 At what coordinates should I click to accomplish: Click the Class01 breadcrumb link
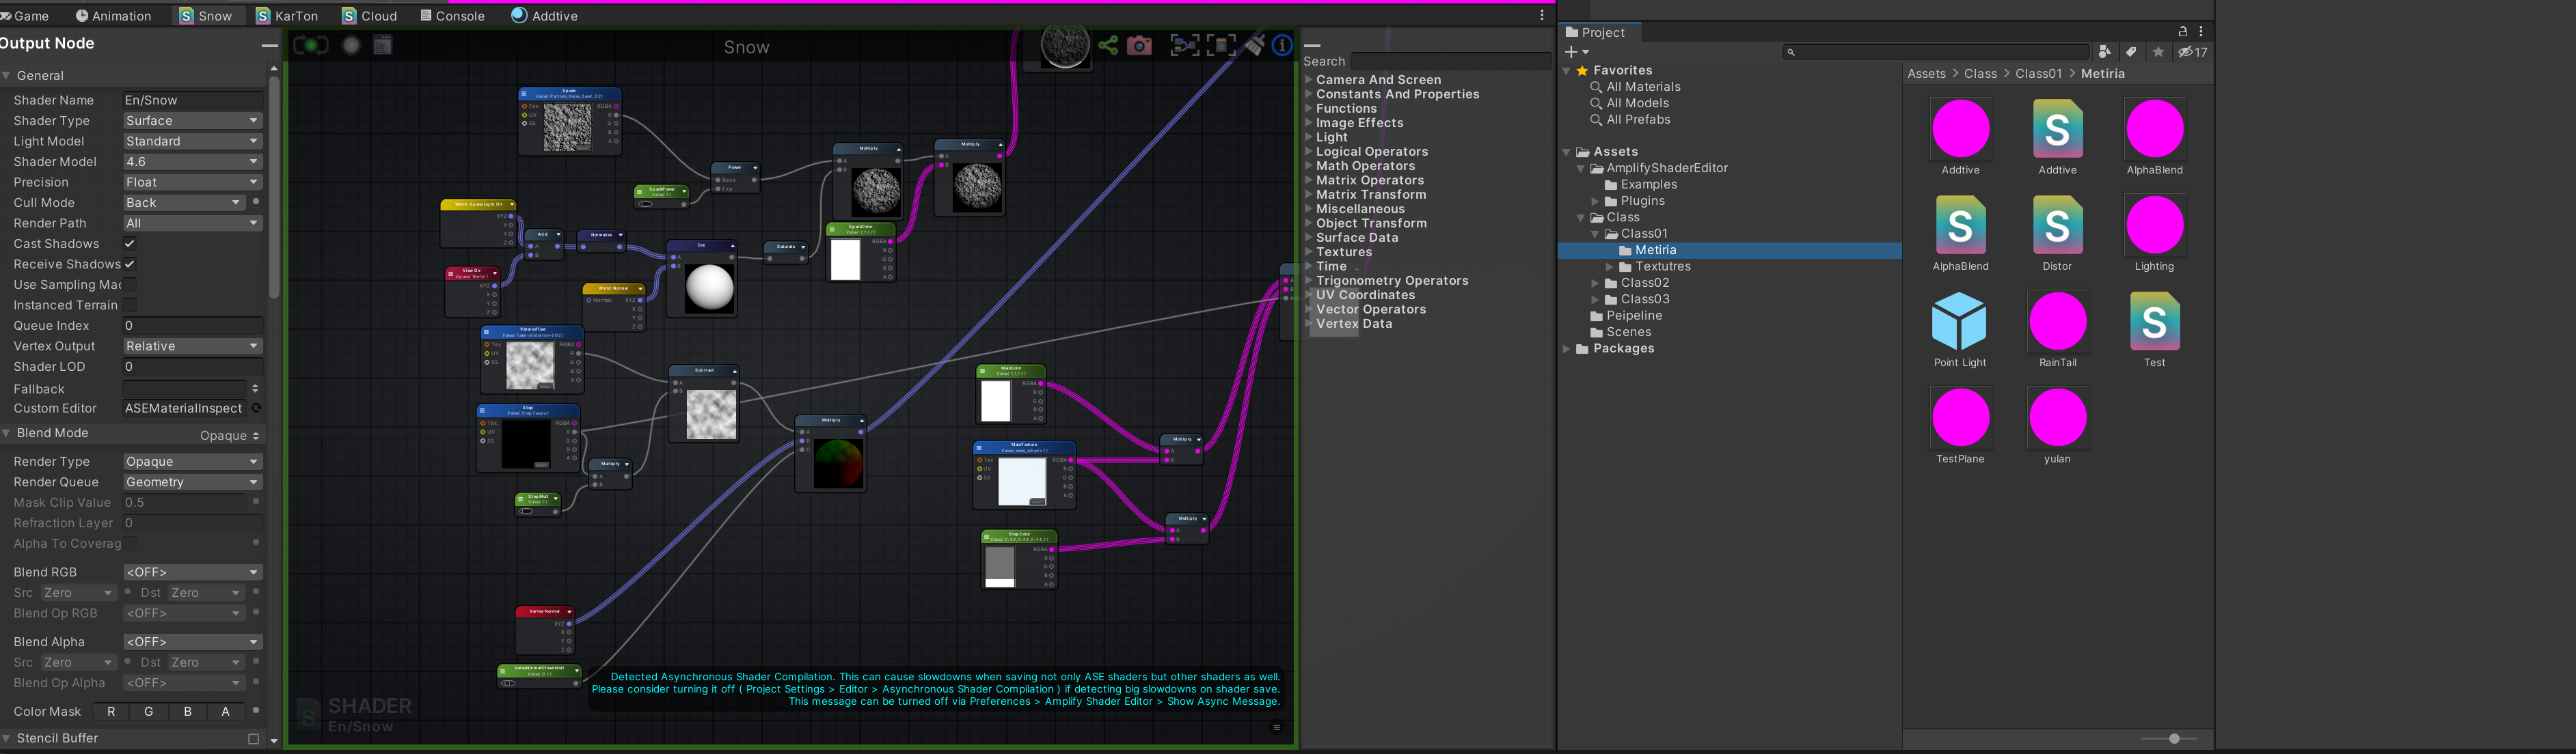pos(2038,74)
